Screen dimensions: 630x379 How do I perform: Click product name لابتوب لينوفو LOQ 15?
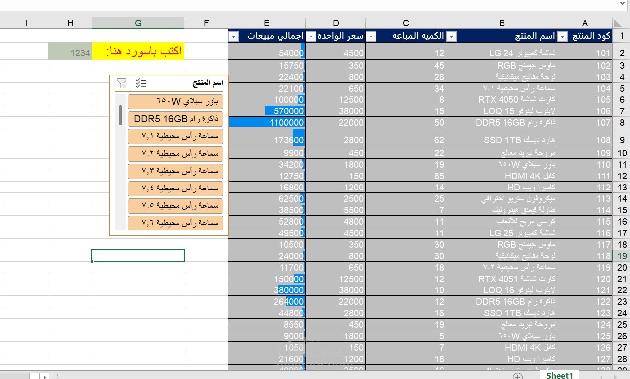click(x=502, y=111)
